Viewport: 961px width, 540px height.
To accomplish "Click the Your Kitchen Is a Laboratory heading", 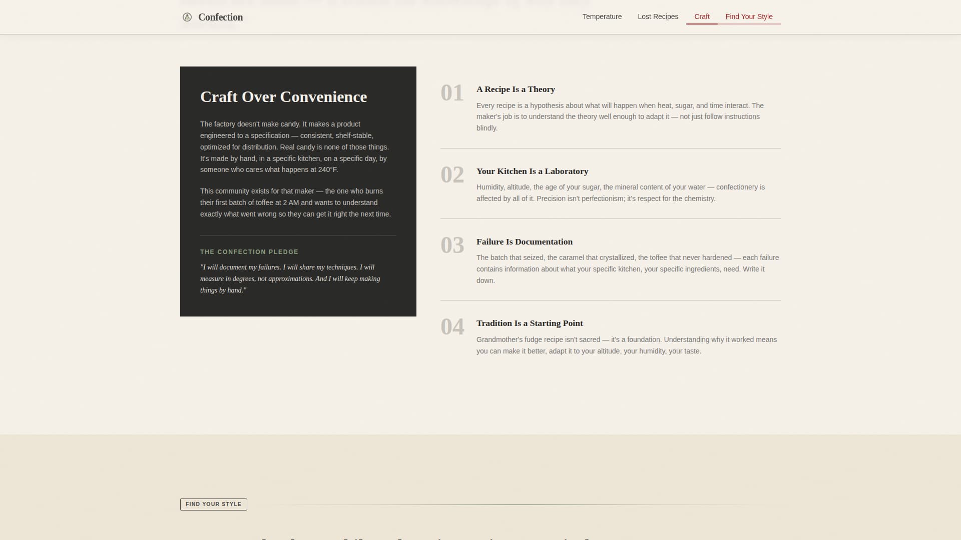I will 532,171.
